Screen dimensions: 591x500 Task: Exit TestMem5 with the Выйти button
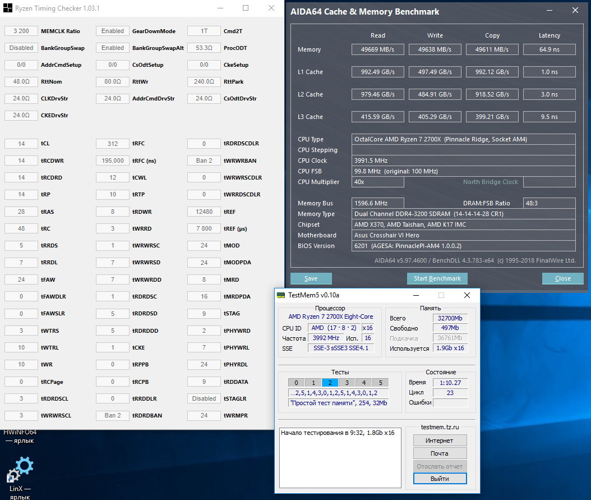[440, 479]
